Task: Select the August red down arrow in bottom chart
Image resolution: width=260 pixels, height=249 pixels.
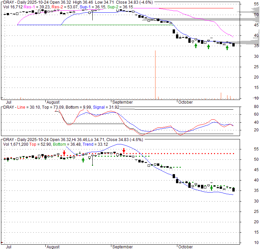Action: click(x=64, y=152)
